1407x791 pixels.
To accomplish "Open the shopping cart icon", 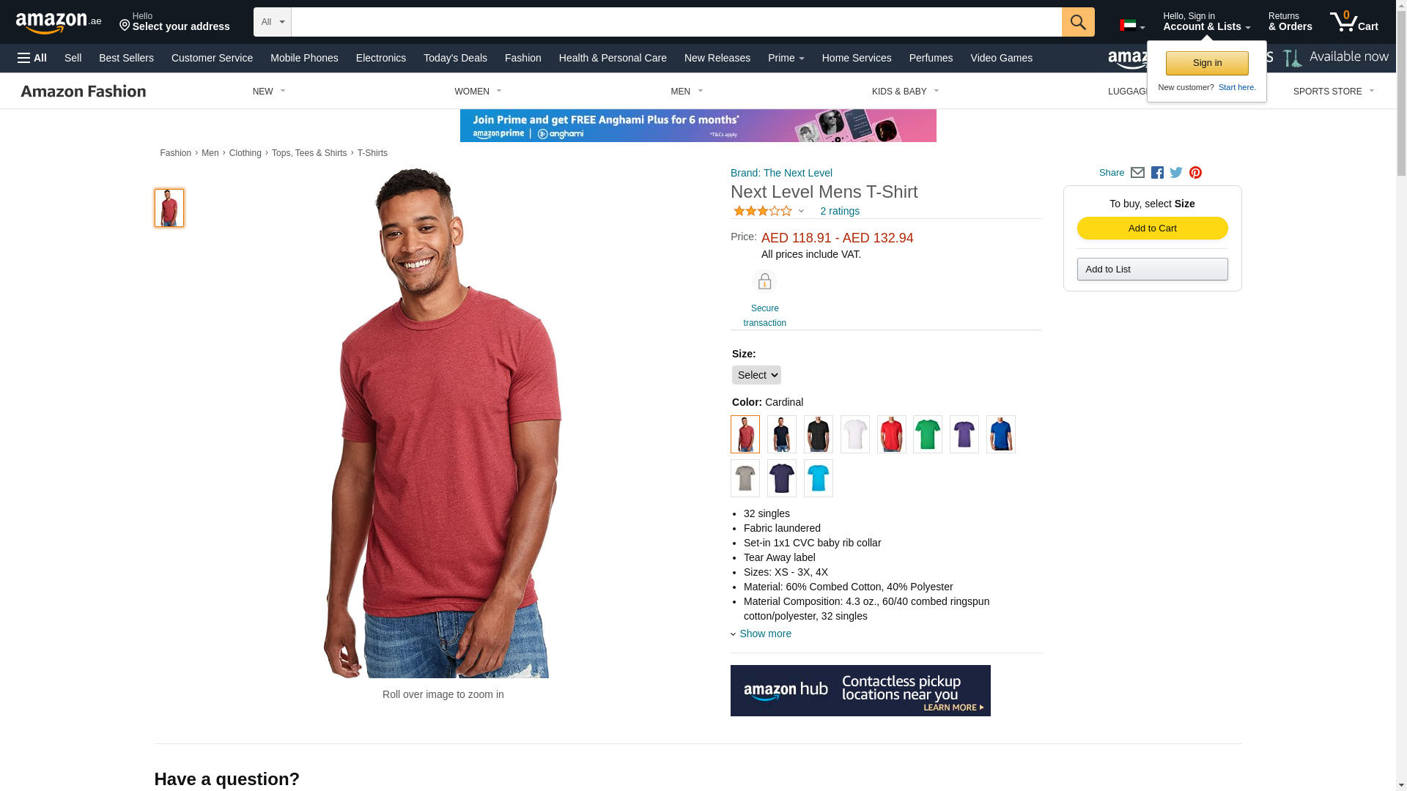I will 1354,22.
